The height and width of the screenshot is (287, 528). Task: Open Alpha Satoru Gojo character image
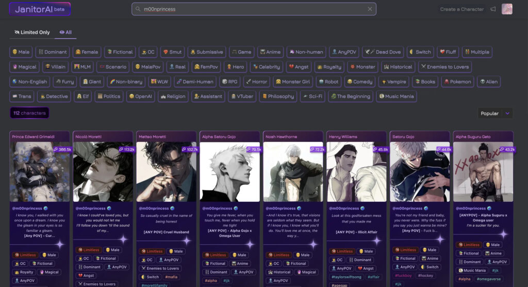229,172
